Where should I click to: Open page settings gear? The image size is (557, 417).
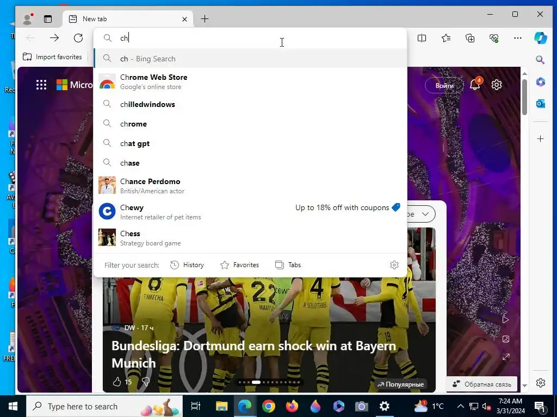(x=496, y=85)
